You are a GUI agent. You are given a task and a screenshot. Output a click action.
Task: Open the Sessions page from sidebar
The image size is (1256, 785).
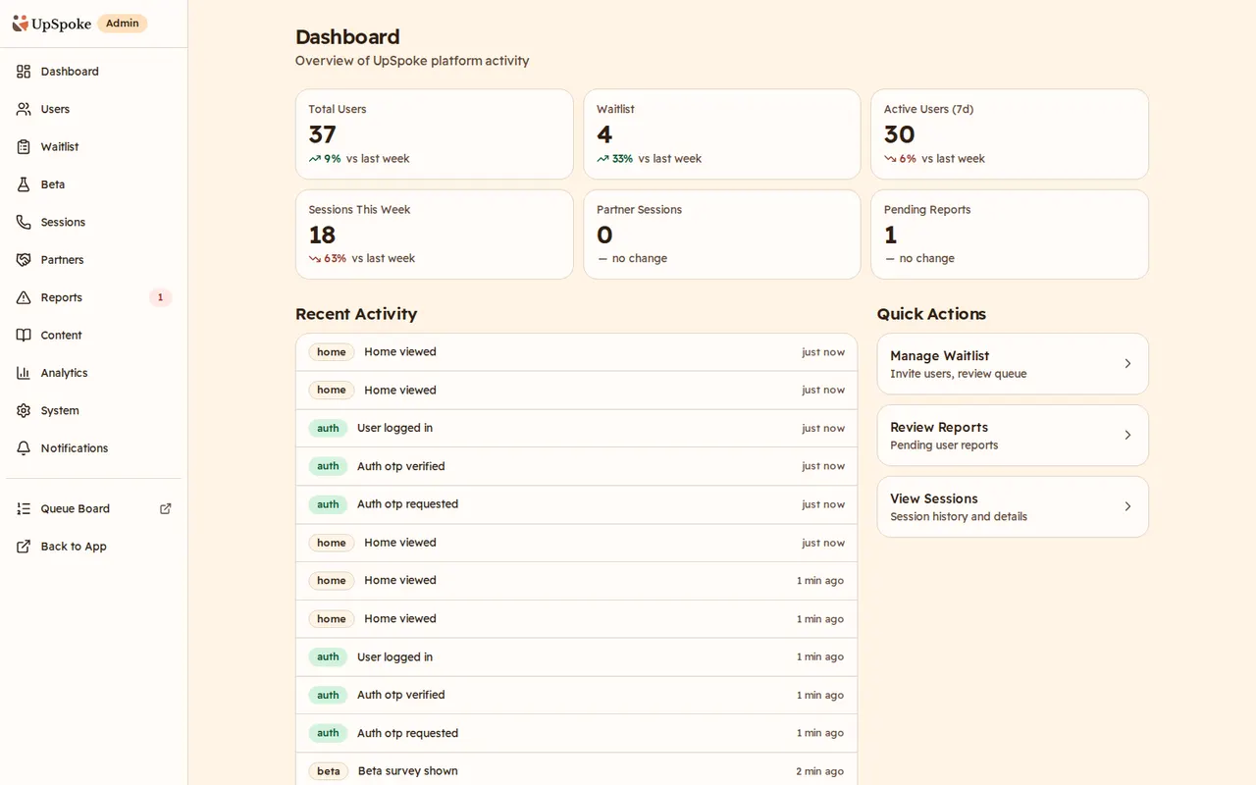point(93,223)
